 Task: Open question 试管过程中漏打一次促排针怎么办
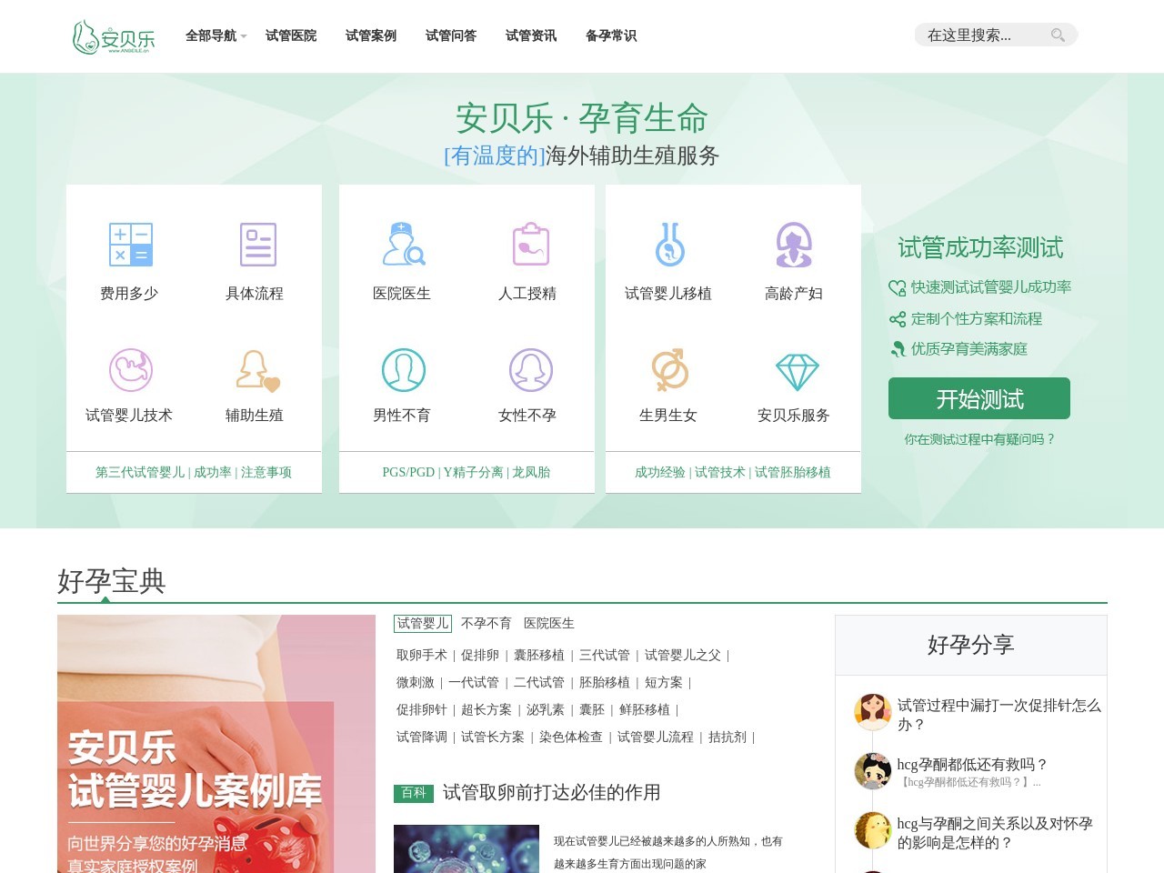(x=999, y=715)
